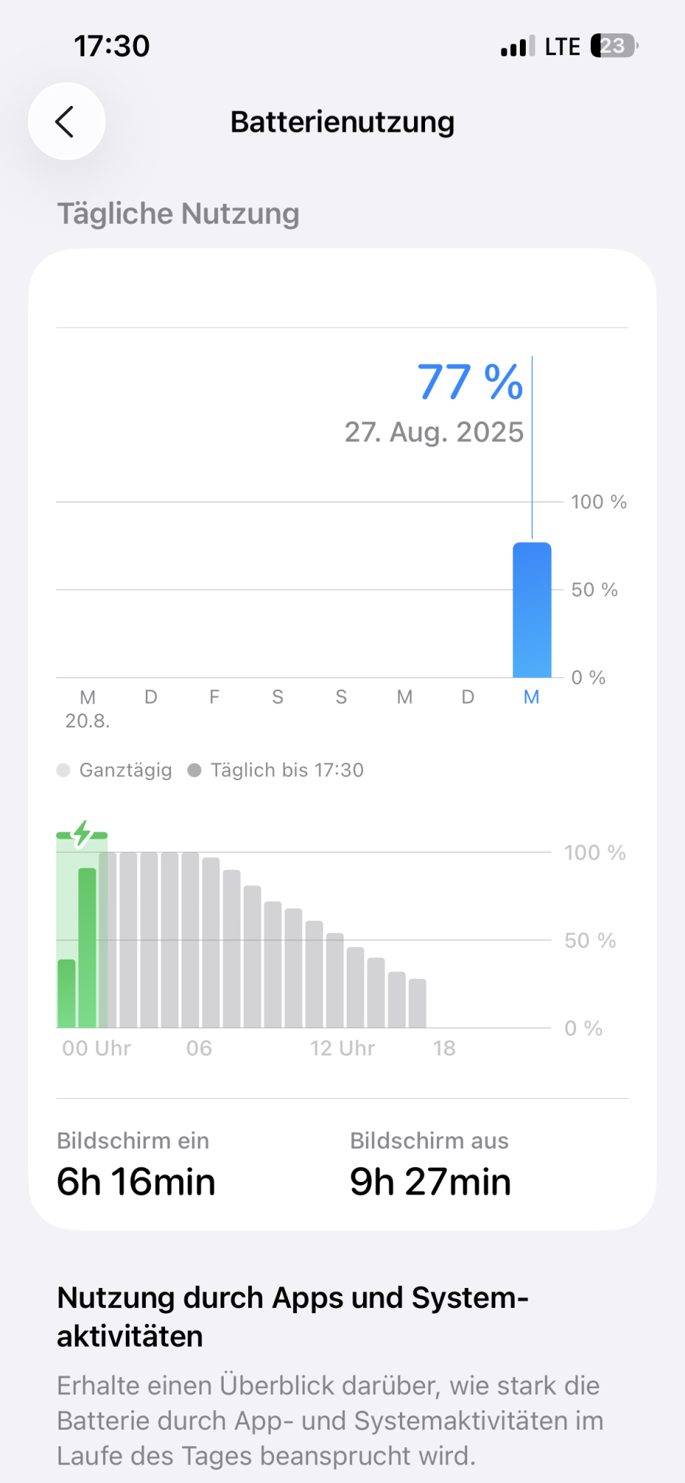Select the M 20.8. day label
The image size is (685, 1483).
(x=87, y=708)
